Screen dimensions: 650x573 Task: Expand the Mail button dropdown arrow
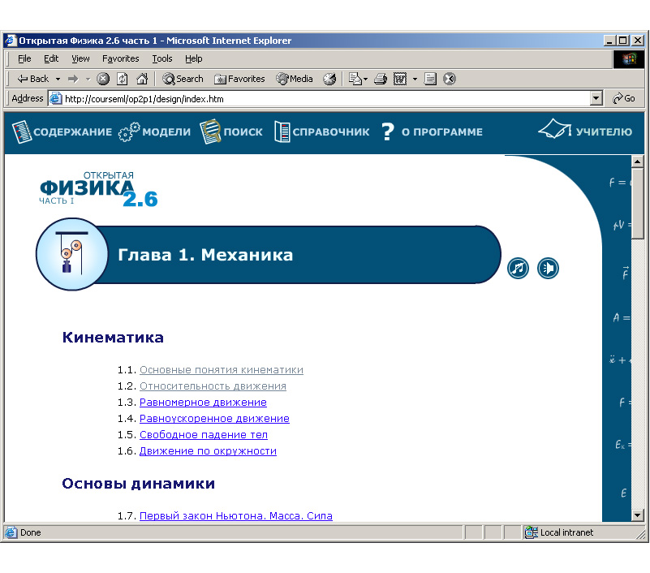[x=366, y=79]
